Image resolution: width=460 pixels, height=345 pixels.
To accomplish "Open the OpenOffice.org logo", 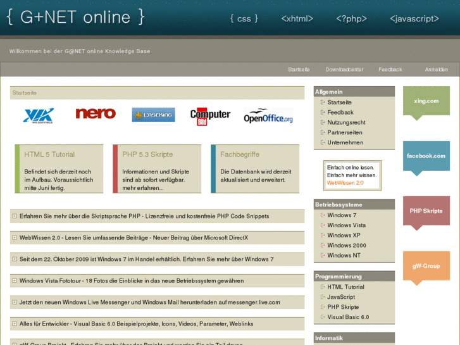I will pyautogui.click(x=268, y=116).
